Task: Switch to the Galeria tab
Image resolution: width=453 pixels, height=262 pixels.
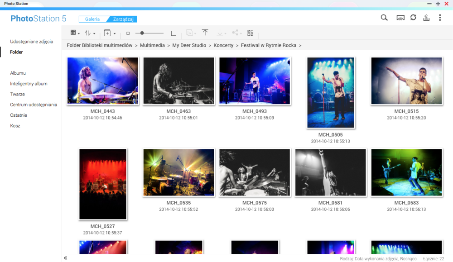Action: click(92, 19)
